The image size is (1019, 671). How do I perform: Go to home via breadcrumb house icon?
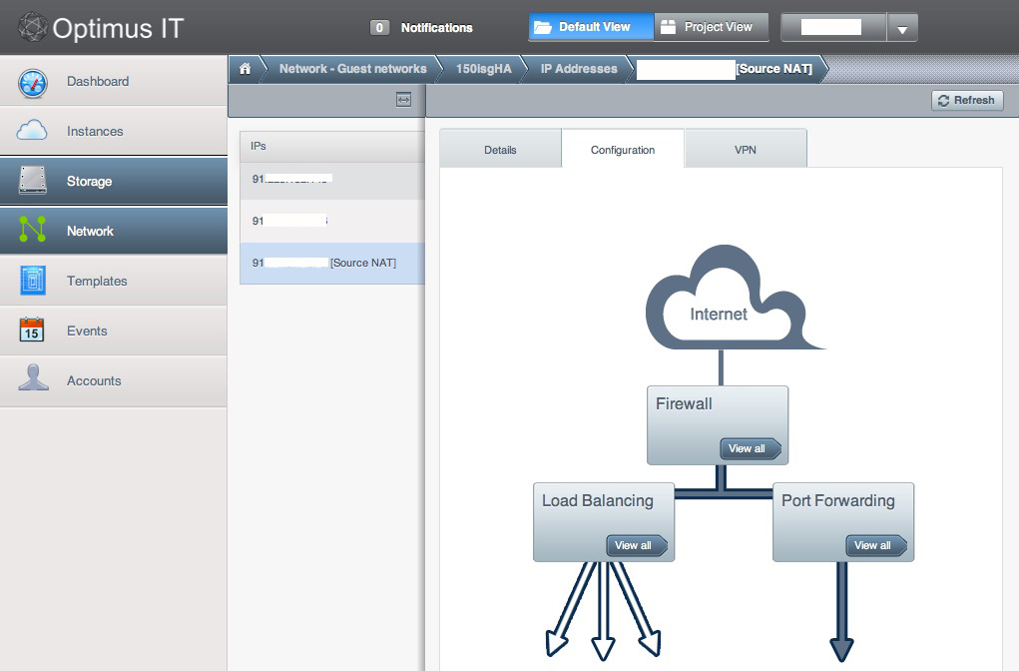click(x=245, y=69)
